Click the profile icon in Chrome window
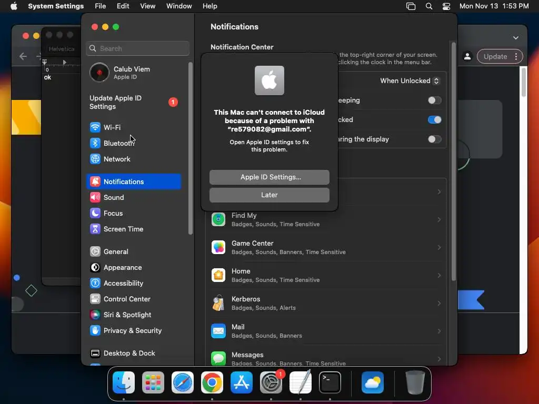 tap(467, 56)
